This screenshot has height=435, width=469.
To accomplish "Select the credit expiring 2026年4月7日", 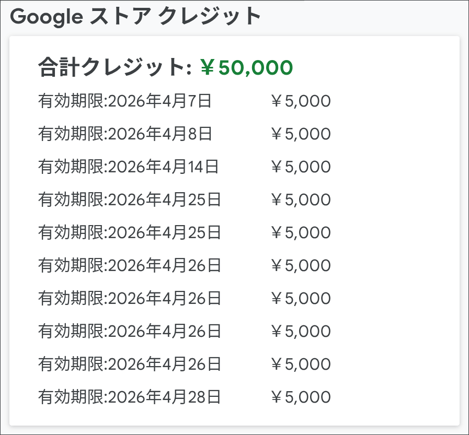I will (125, 101).
